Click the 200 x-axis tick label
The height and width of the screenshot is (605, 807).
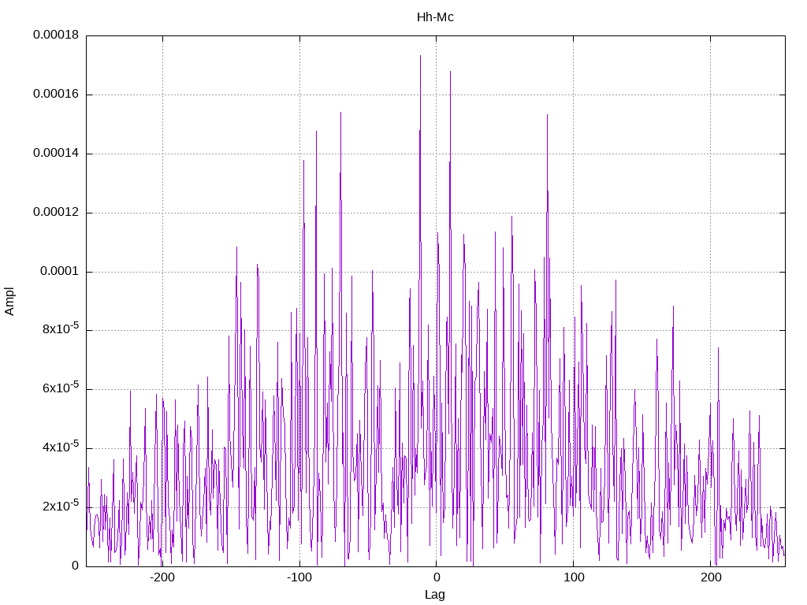[x=711, y=577]
